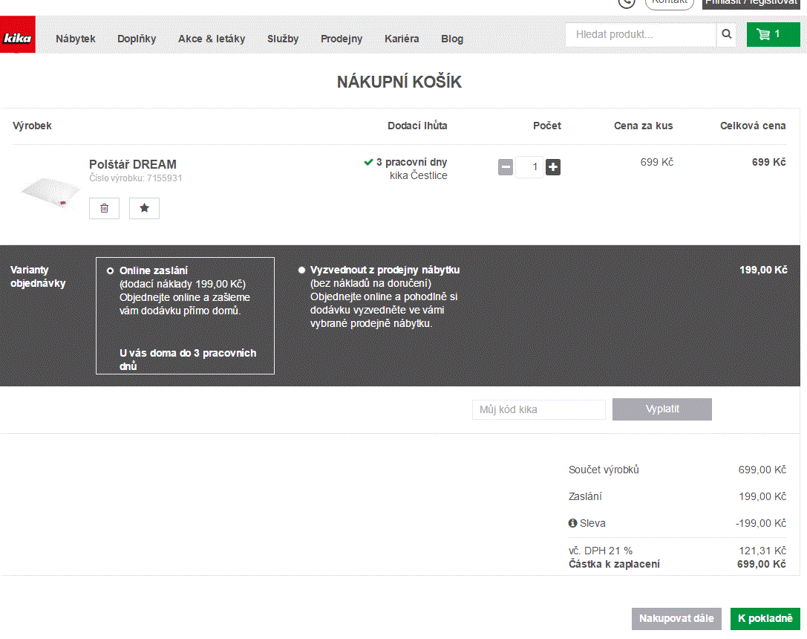Viewport: 807px width, 639px height.
Task: Click the Vyplatit button
Action: (662, 409)
